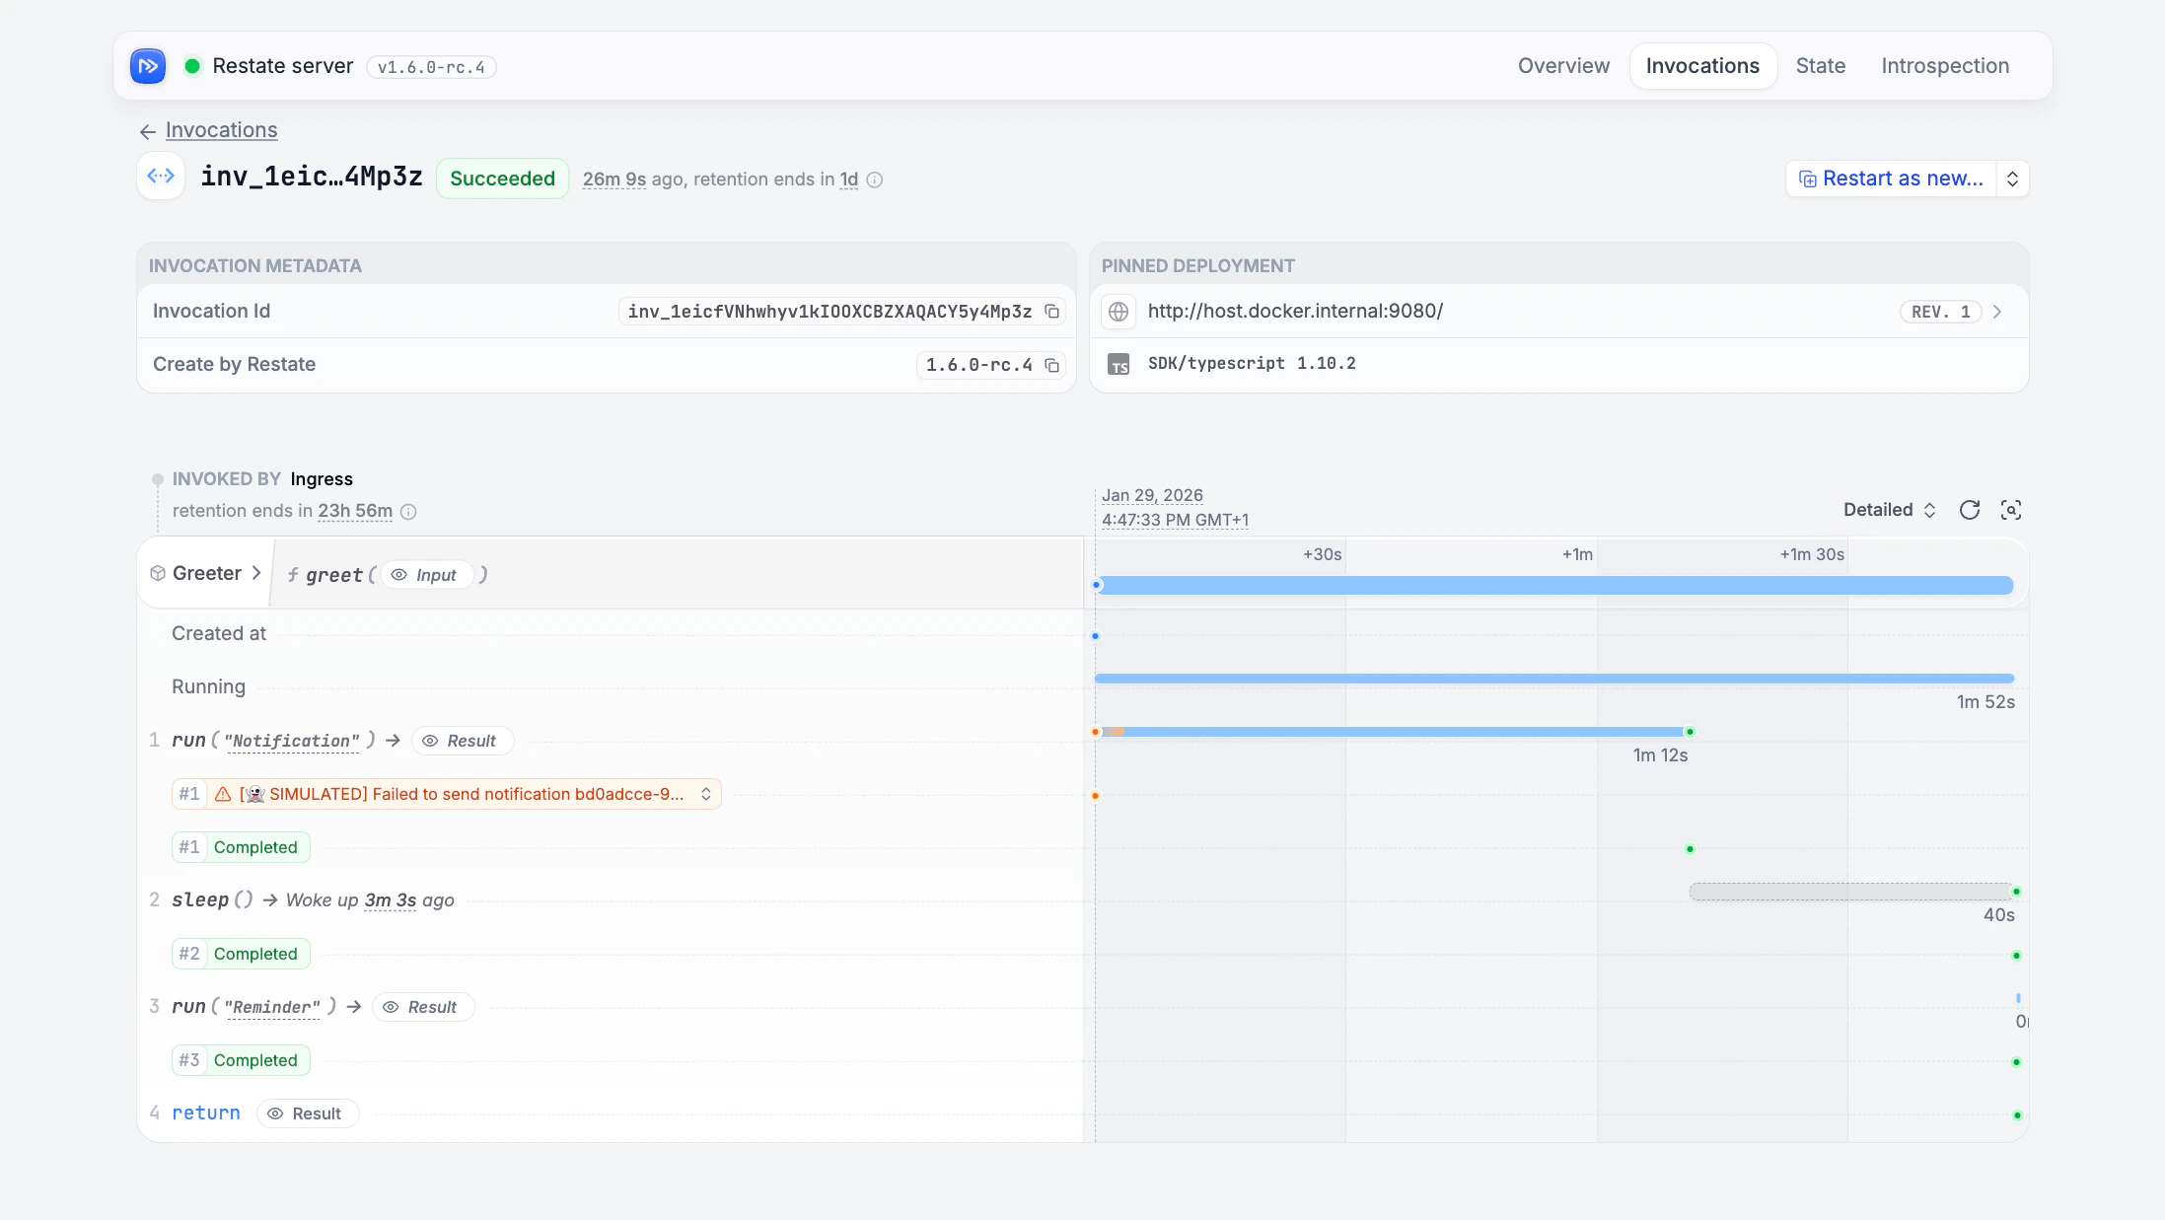Click the zoom-to-fit timeline icon

[x=2010, y=510]
